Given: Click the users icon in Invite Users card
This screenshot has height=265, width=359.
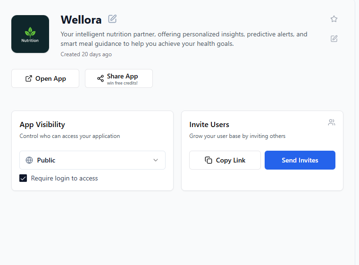Looking at the screenshot, I should click(332, 123).
